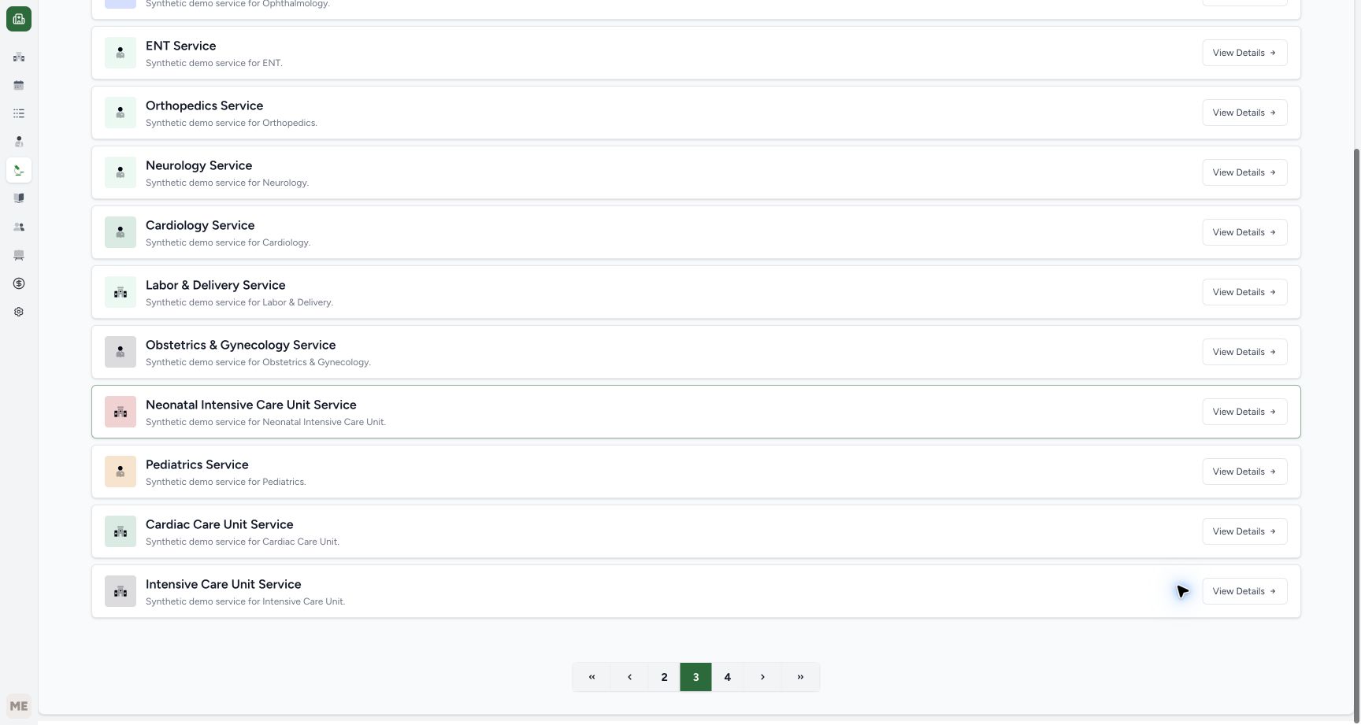The height and width of the screenshot is (725, 1361).
Task: Click the ENT Service avatar icon
Action: click(121, 53)
